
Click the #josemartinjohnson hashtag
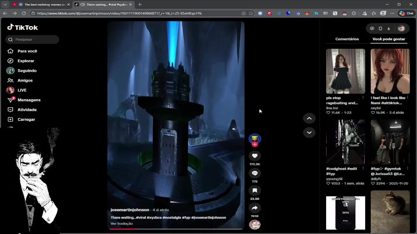208,217
